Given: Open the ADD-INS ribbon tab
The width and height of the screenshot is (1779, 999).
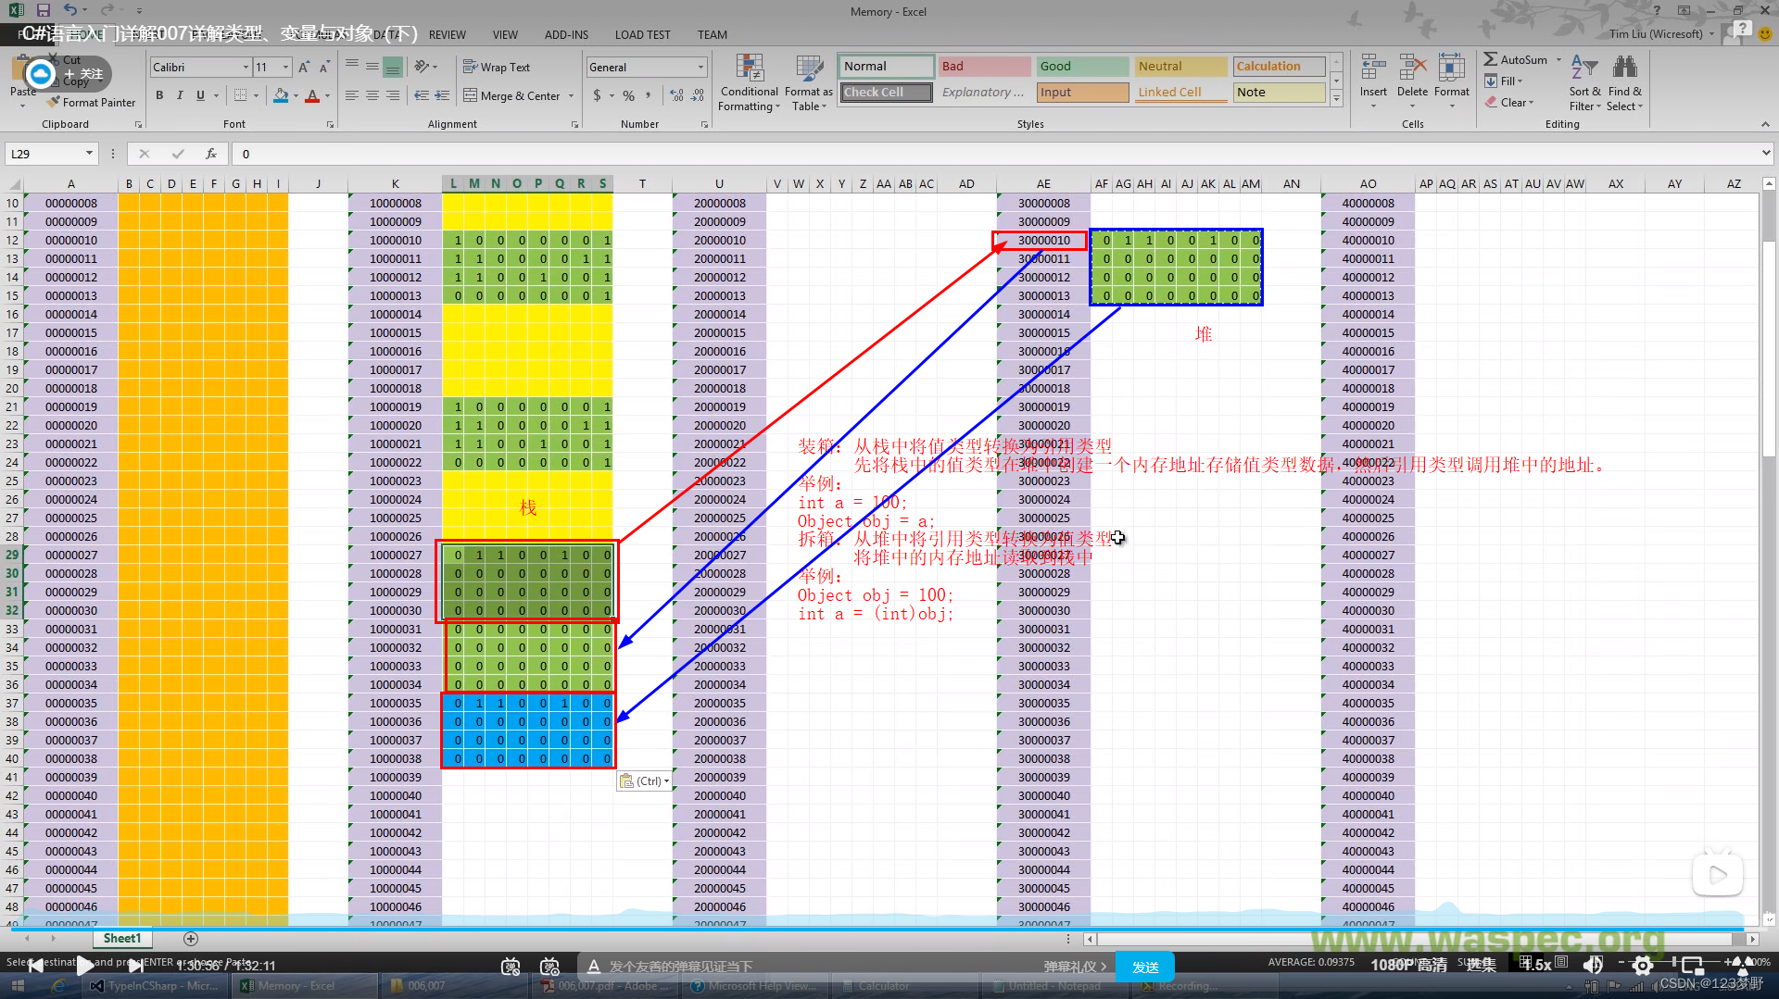Looking at the screenshot, I should tap(566, 35).
